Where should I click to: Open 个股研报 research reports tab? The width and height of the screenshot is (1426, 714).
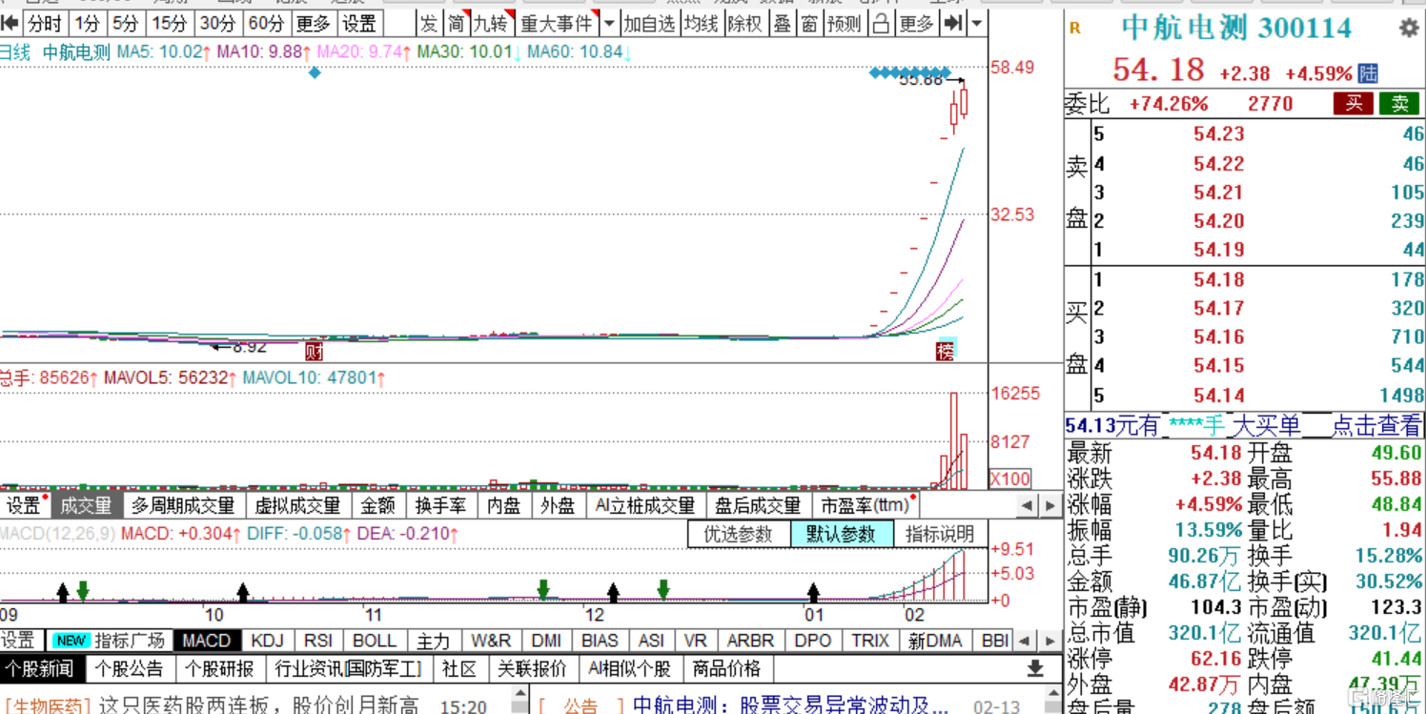(x=219, y=669)
